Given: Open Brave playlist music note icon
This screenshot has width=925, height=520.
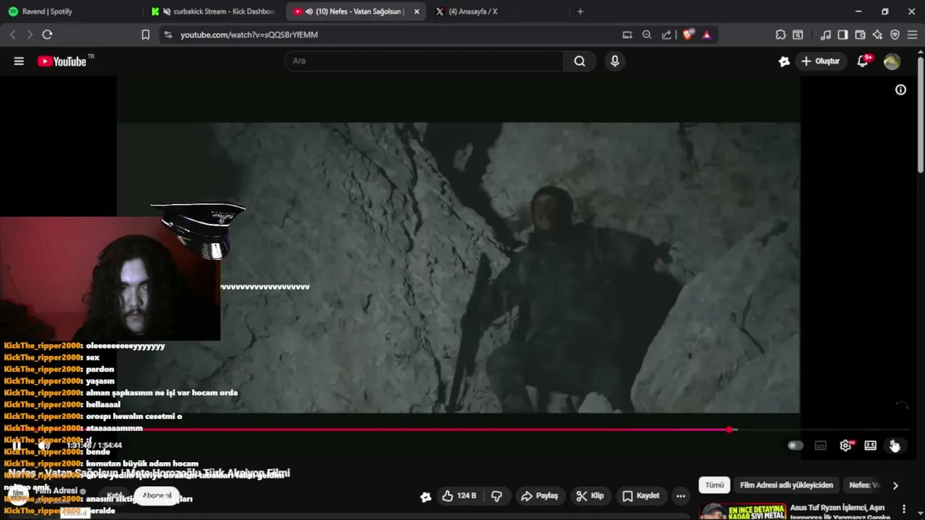Looking at the screenshot, I should [825, 35].
